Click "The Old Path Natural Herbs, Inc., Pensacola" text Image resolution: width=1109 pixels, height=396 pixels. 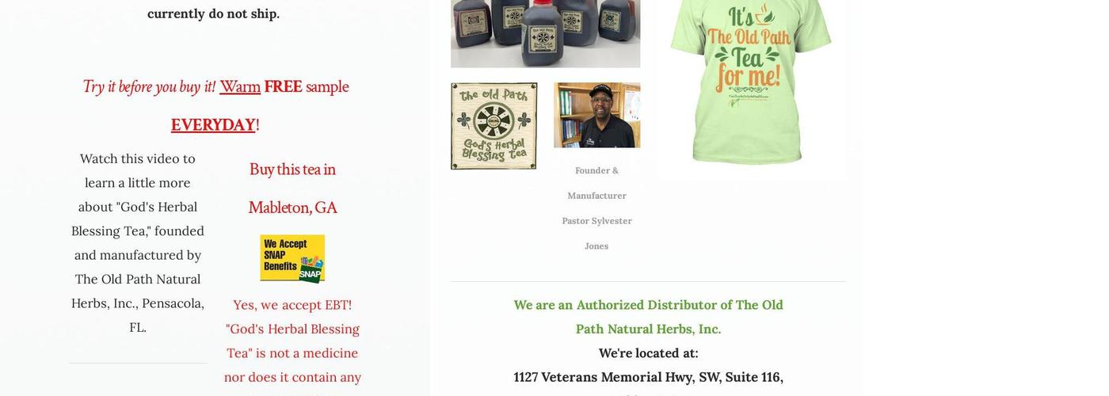click(138, 291)
